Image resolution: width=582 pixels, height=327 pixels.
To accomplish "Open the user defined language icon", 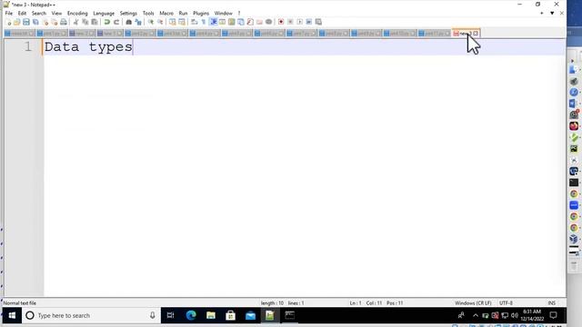I will point(222,22).
